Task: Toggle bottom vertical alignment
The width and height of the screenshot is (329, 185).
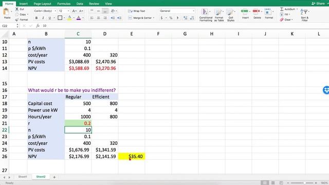Action: click(x=105, y=11)
